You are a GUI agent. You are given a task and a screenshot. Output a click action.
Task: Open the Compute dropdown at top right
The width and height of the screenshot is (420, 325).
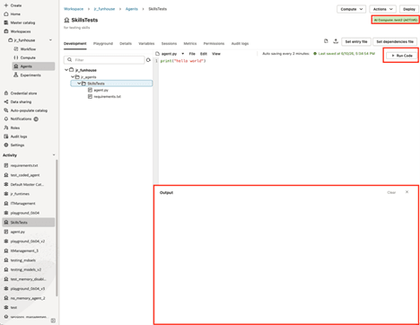tap(351, 9)
